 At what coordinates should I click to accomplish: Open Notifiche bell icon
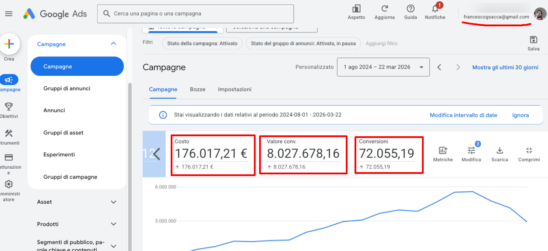point(435,8)
